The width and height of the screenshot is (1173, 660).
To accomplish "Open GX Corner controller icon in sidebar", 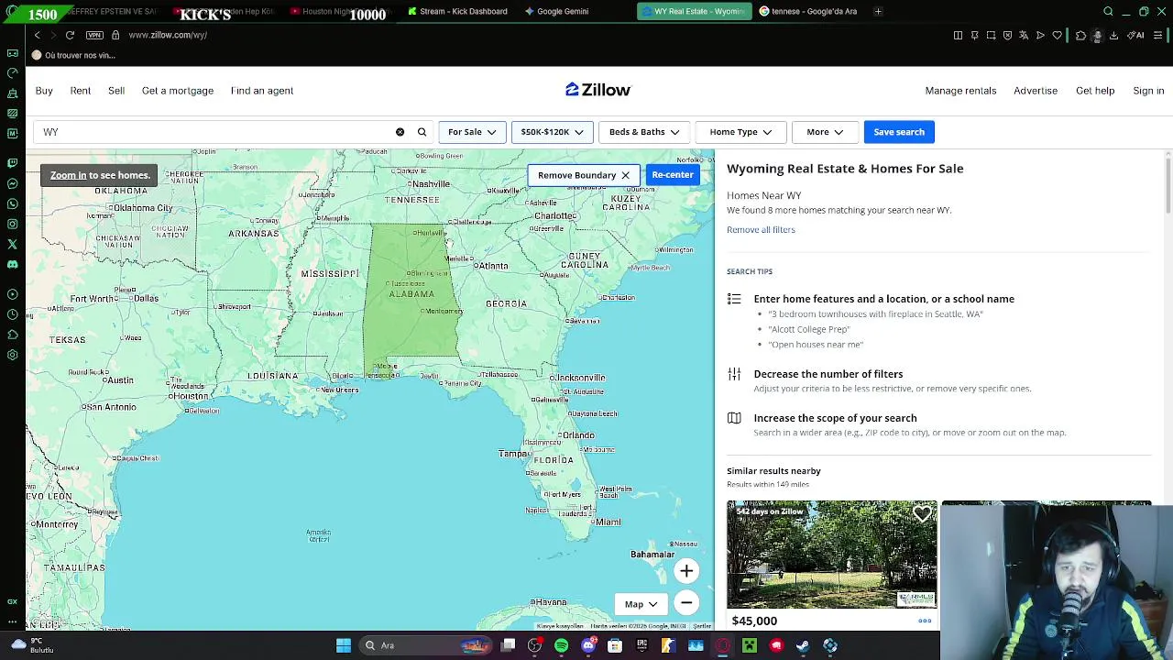I will pyautogui.click(x=12, y=53).
